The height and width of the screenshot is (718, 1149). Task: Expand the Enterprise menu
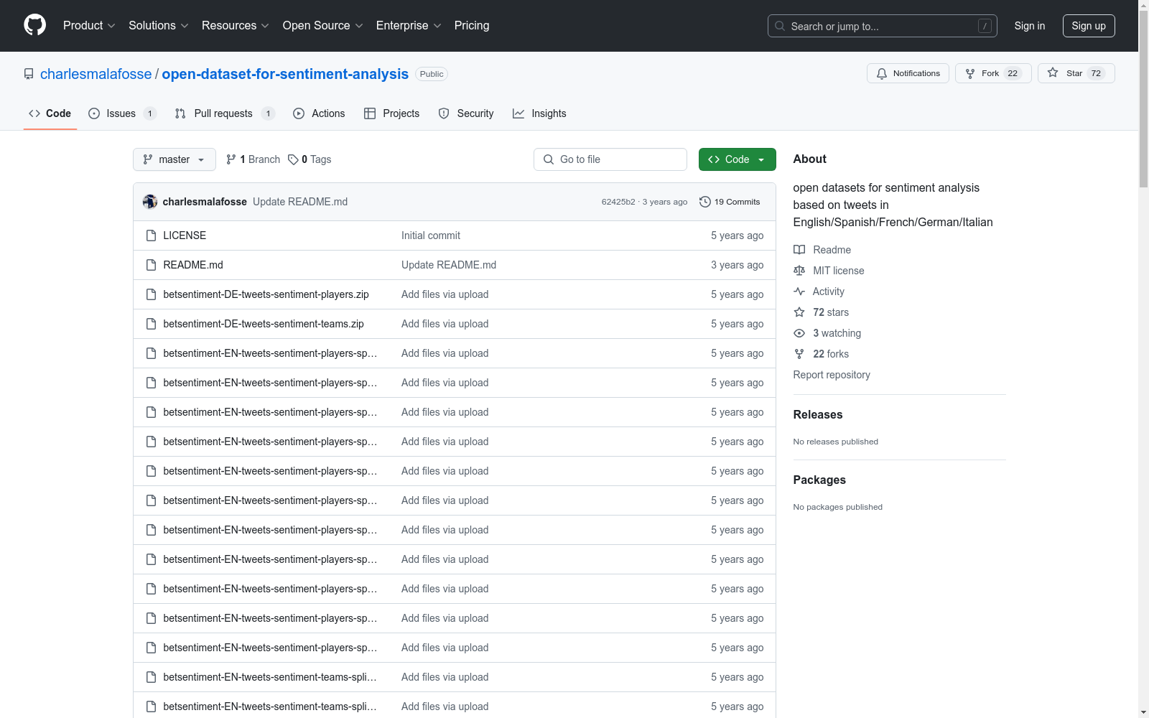409,25
